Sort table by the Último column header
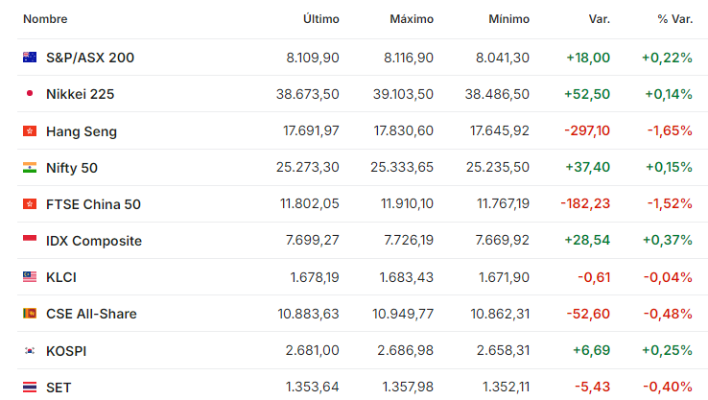 click(321, 19)
